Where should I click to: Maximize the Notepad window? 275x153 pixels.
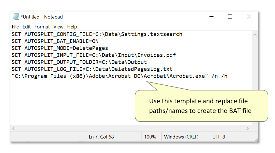tap(230, 17)
